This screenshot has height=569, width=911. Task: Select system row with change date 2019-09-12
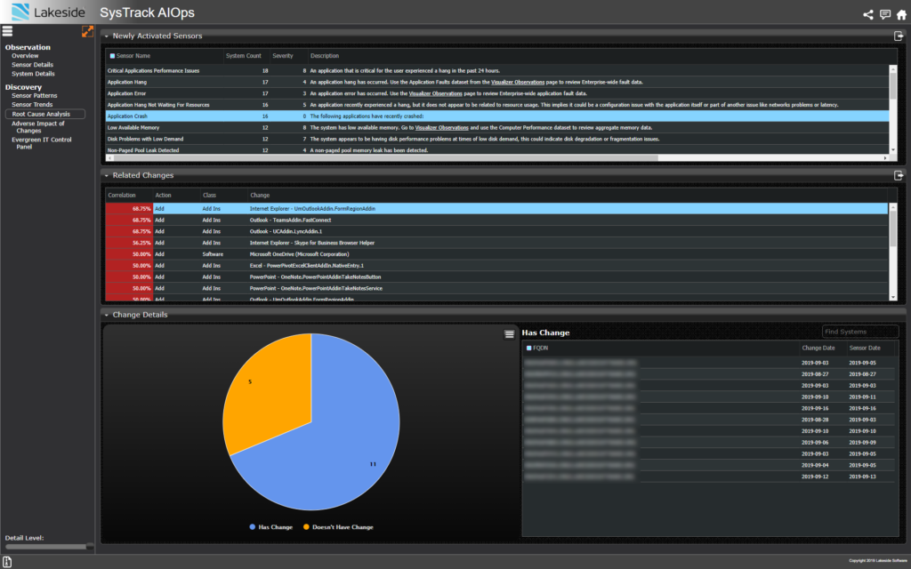(x=710, y=477)
